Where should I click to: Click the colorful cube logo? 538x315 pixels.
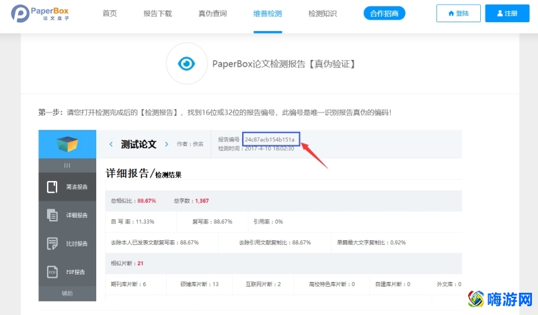[67, 144]
